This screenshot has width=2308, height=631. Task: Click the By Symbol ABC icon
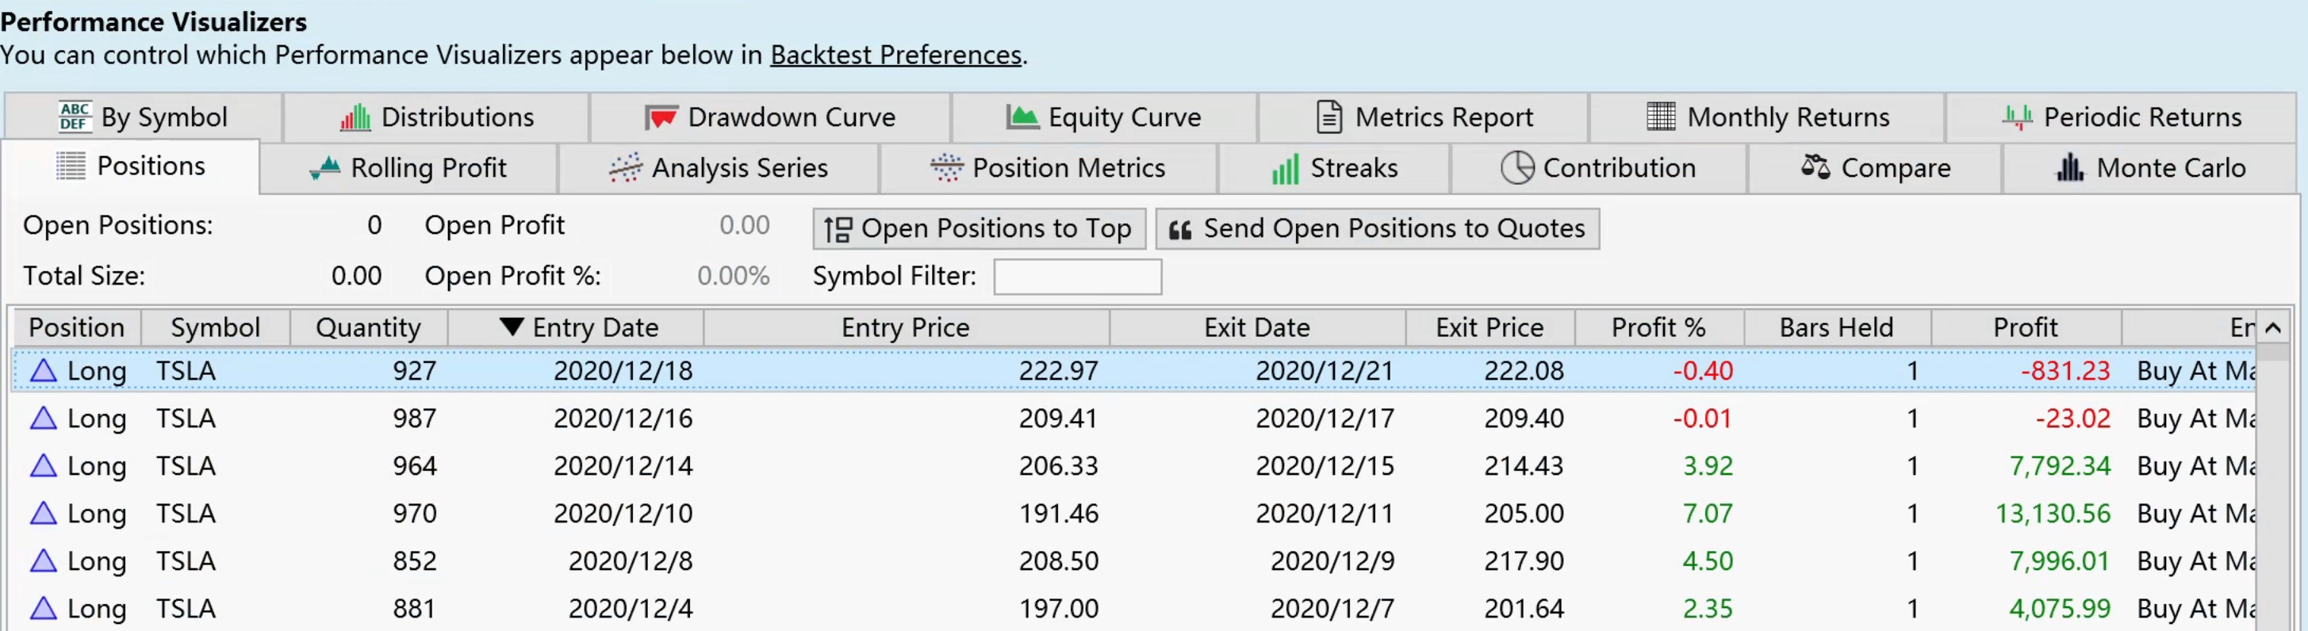(x=75, y=117)
